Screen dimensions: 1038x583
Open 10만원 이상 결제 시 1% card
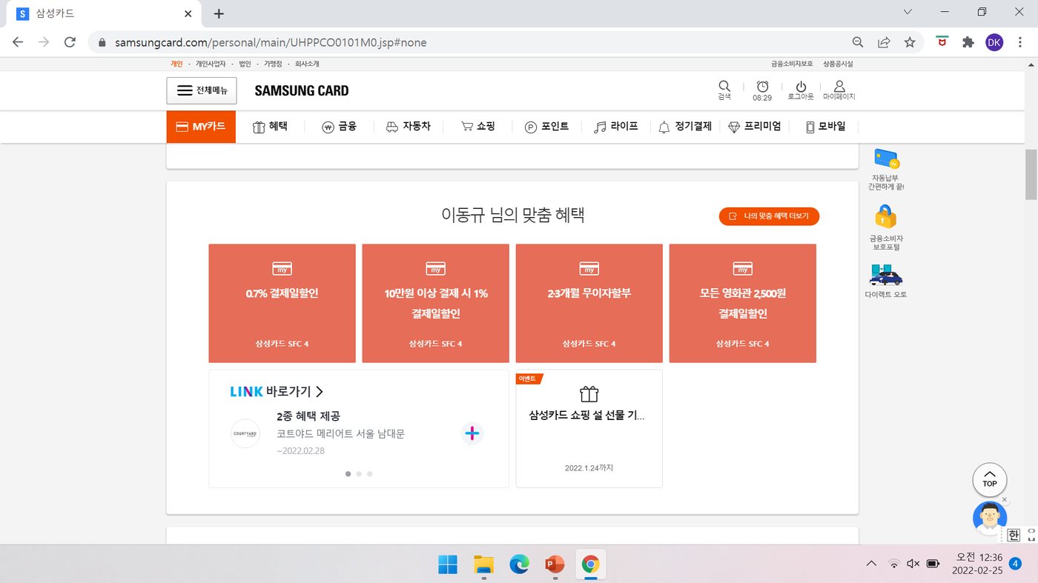(x=436, y=304)
